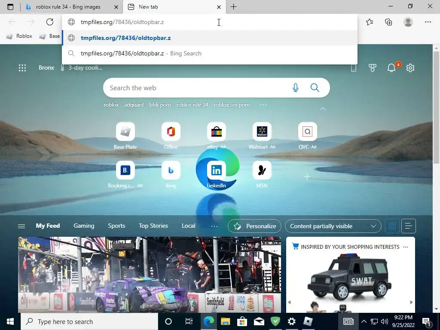Open shopping card more options ellipsis
The width and height of the screenshot is (440, 330).
pos(406,247)
